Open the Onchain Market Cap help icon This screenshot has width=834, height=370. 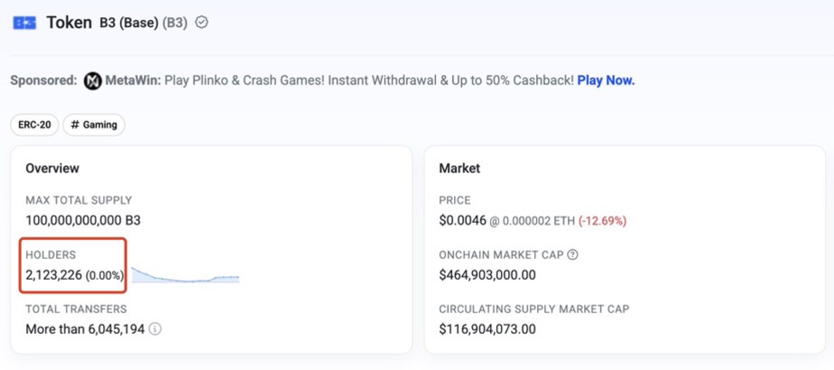coord(572,254)
